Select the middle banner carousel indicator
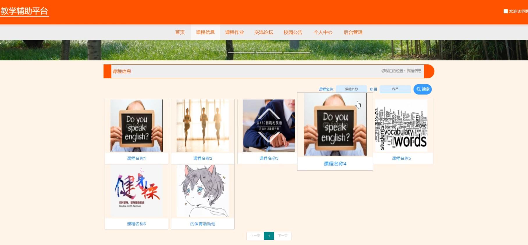Viewport: 528px width, 245px height. click(x=269, y=53)
